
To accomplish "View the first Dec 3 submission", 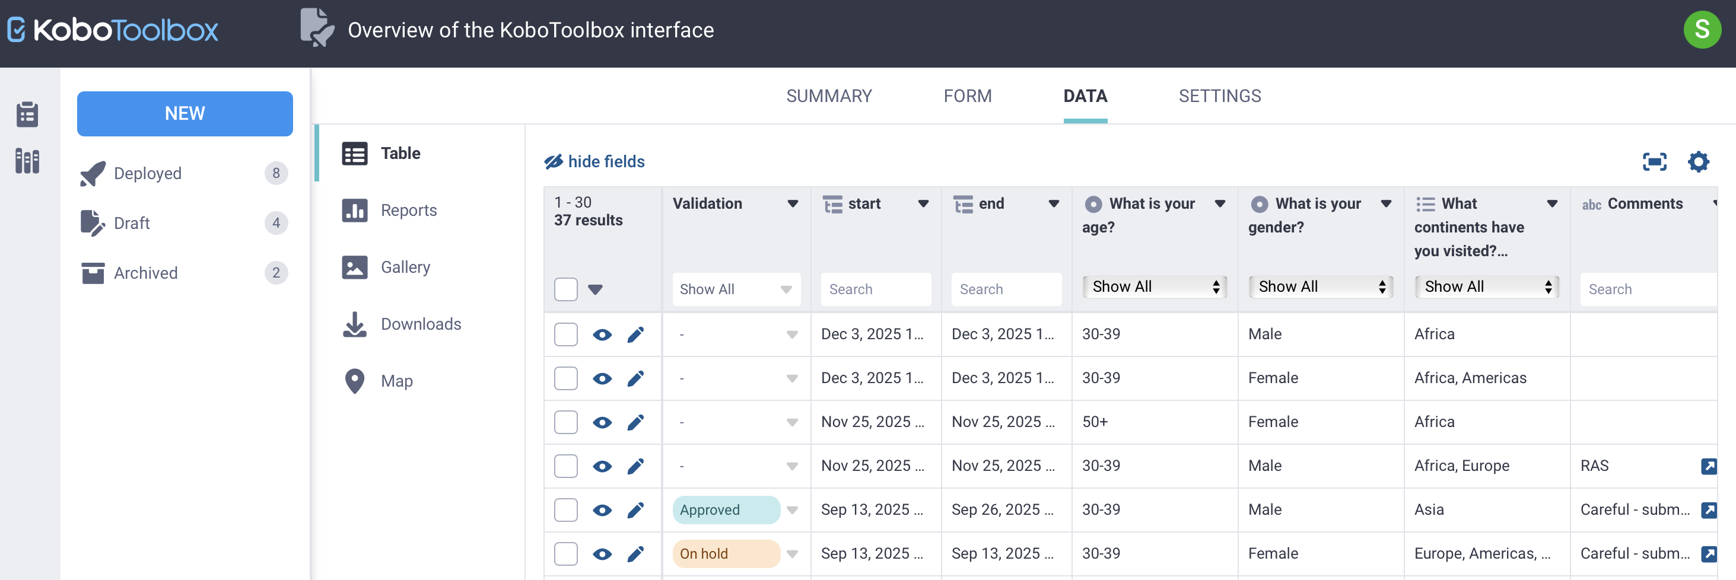I will click(x=602, y=335).
